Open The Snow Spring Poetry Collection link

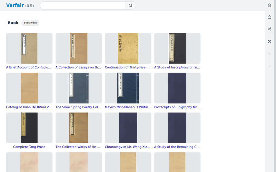(78, 107)
